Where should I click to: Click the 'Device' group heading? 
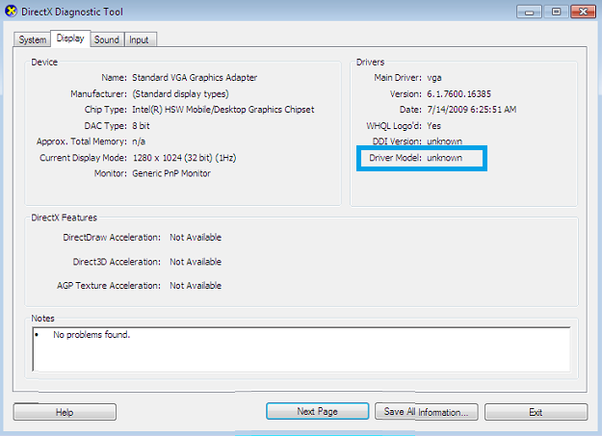coord(44,63)
